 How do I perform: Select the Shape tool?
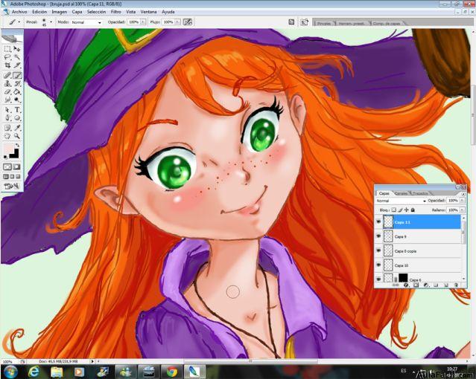click(x=17, y=118)
